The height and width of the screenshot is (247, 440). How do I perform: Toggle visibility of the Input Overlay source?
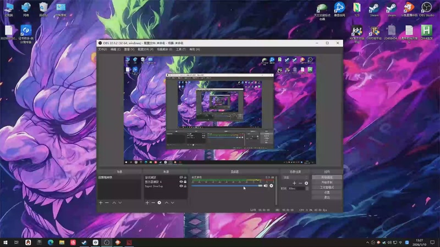pos(181,186)
